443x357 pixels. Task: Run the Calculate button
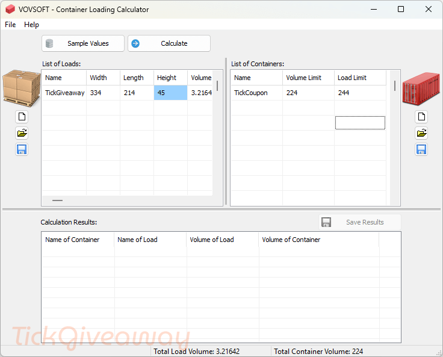169,43
